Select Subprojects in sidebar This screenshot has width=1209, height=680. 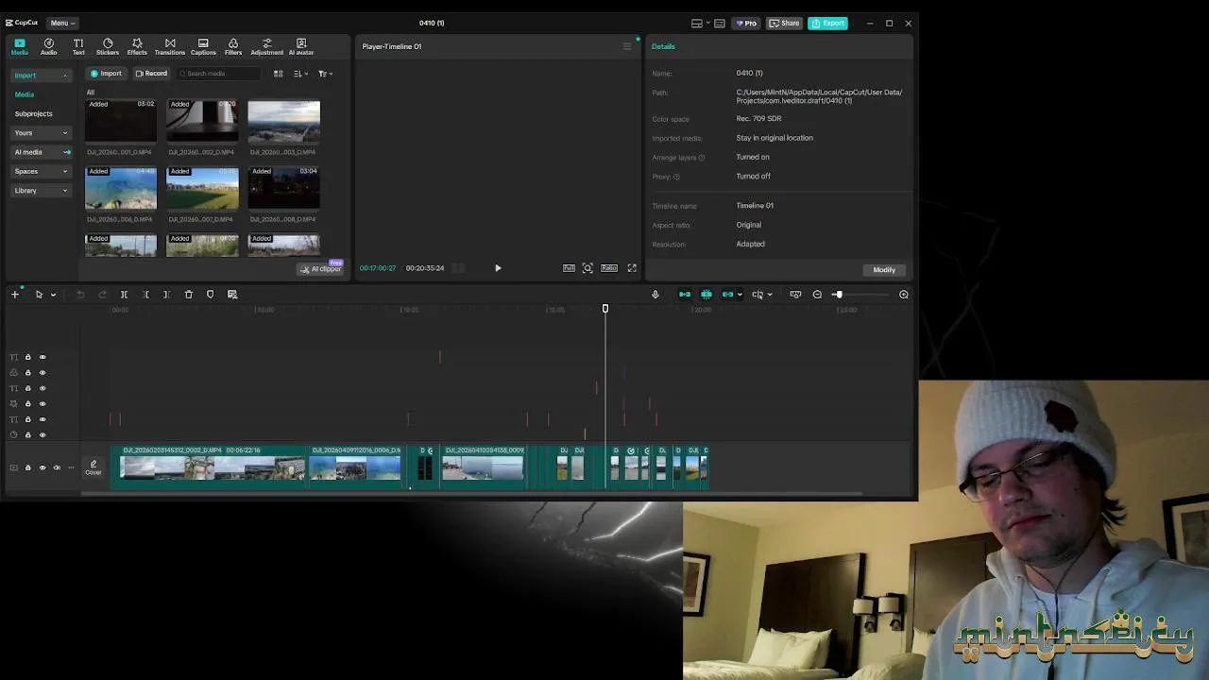pyautogui.click(x=34, y=113)
